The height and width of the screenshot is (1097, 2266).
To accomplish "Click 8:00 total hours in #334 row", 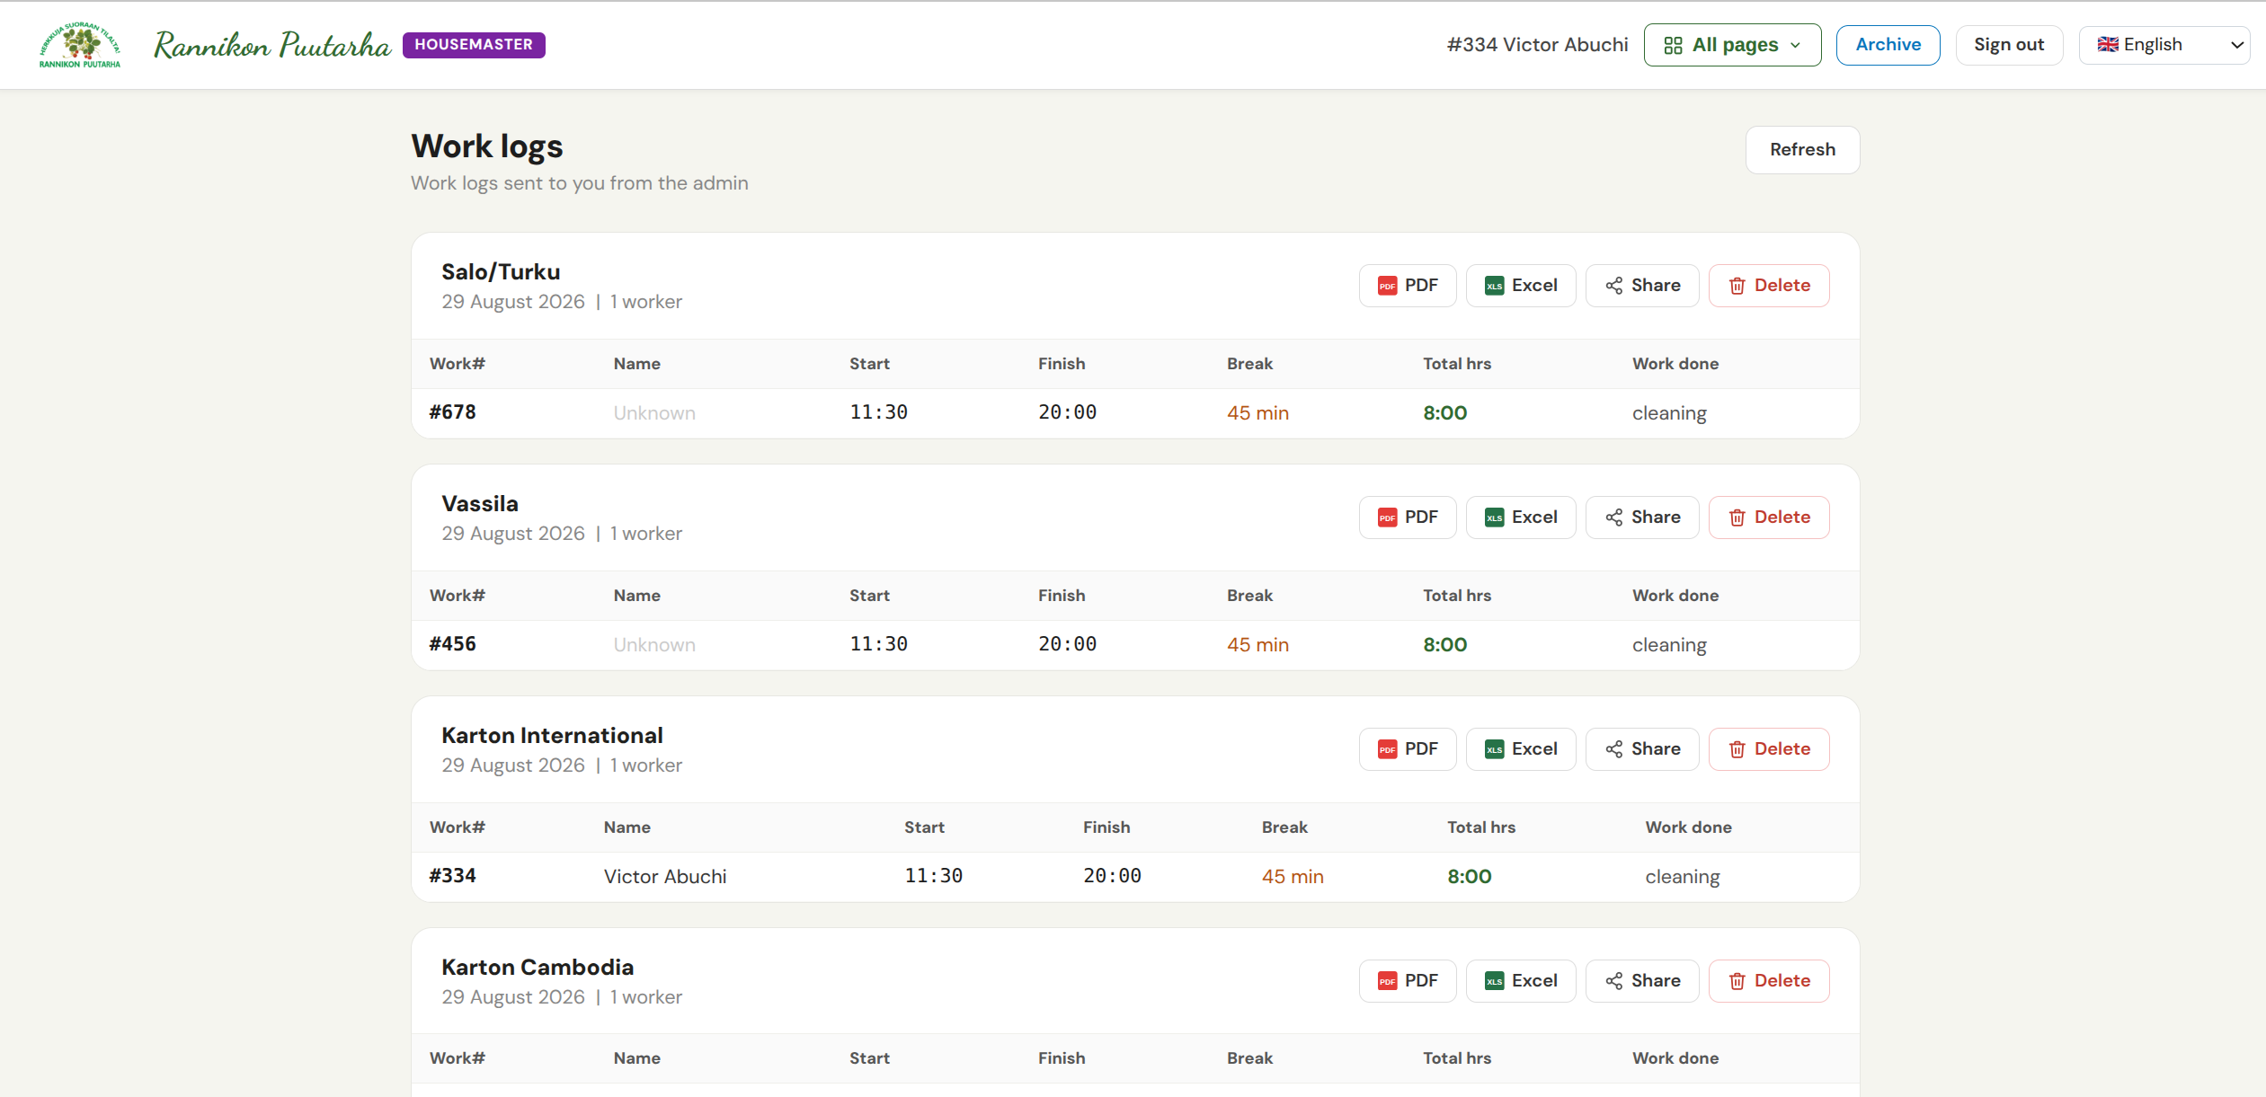I will coord(1469,877).
